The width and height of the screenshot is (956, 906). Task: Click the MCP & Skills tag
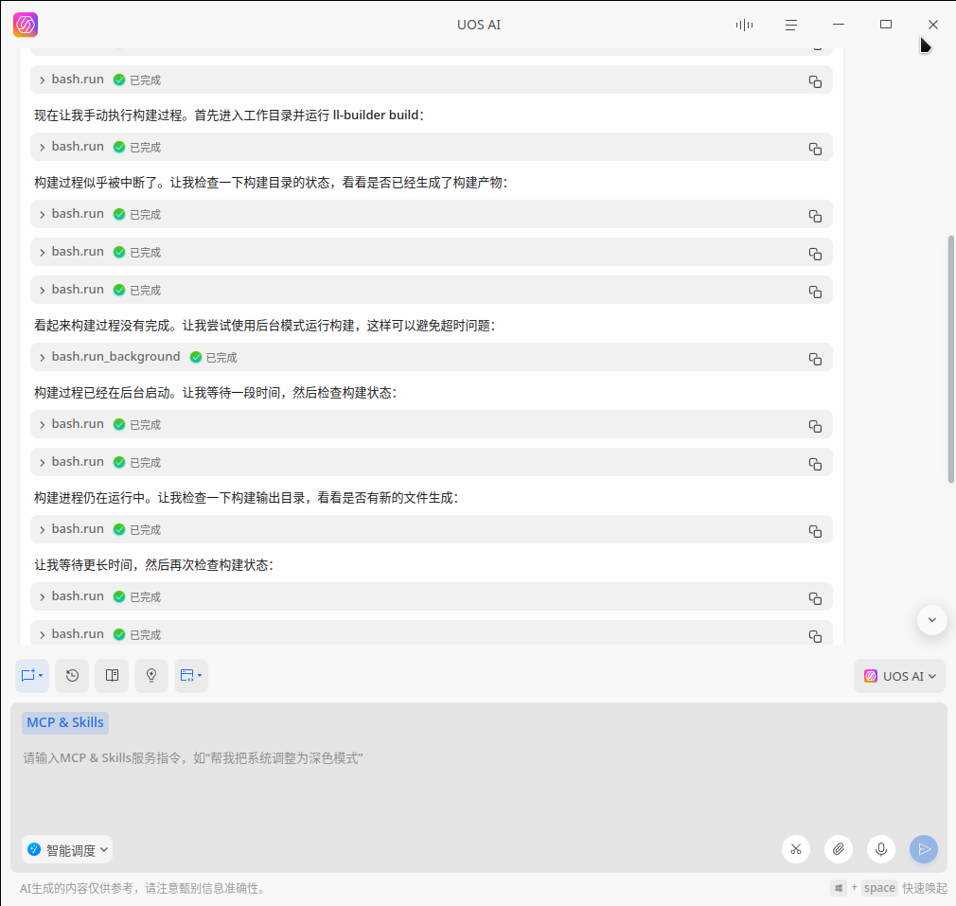65,722
